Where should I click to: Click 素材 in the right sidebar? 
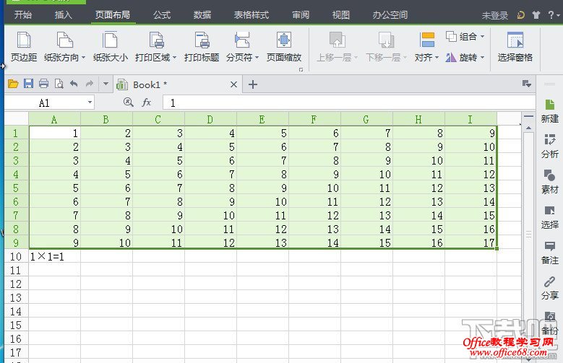tap(550, 182)
